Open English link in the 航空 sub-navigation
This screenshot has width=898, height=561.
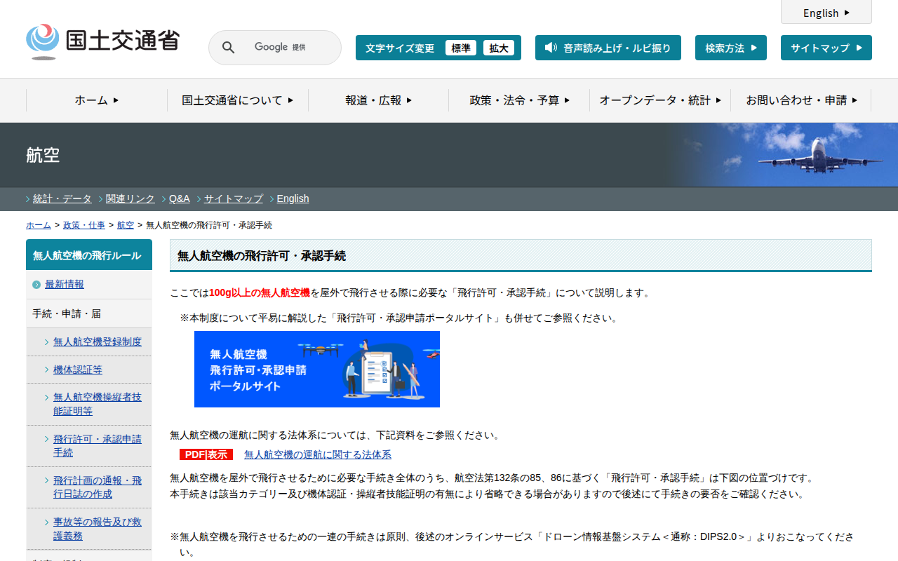293,198
